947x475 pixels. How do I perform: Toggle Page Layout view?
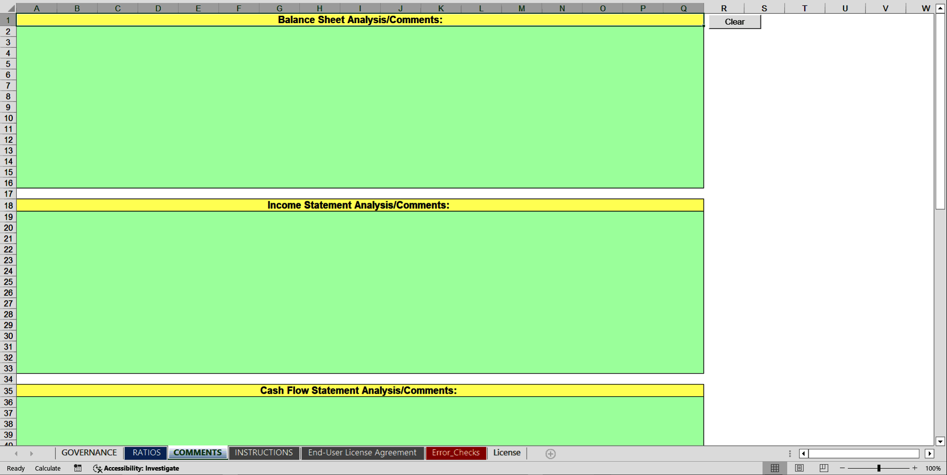(799, 468)
